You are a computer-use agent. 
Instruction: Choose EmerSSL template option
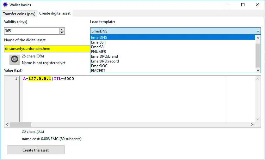point(173,47)
